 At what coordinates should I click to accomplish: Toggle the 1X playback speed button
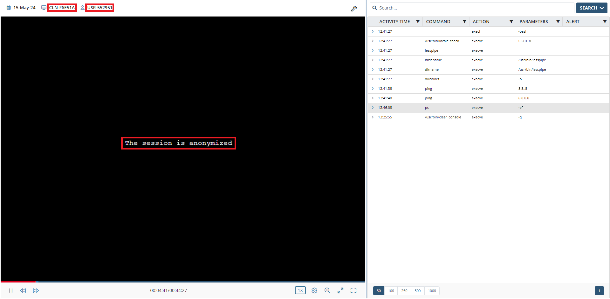coord(300,290)
